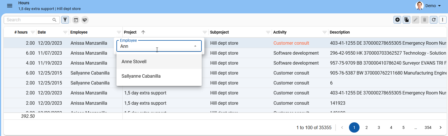Click the funnel filter toolbar button

[x=65, y=20]
